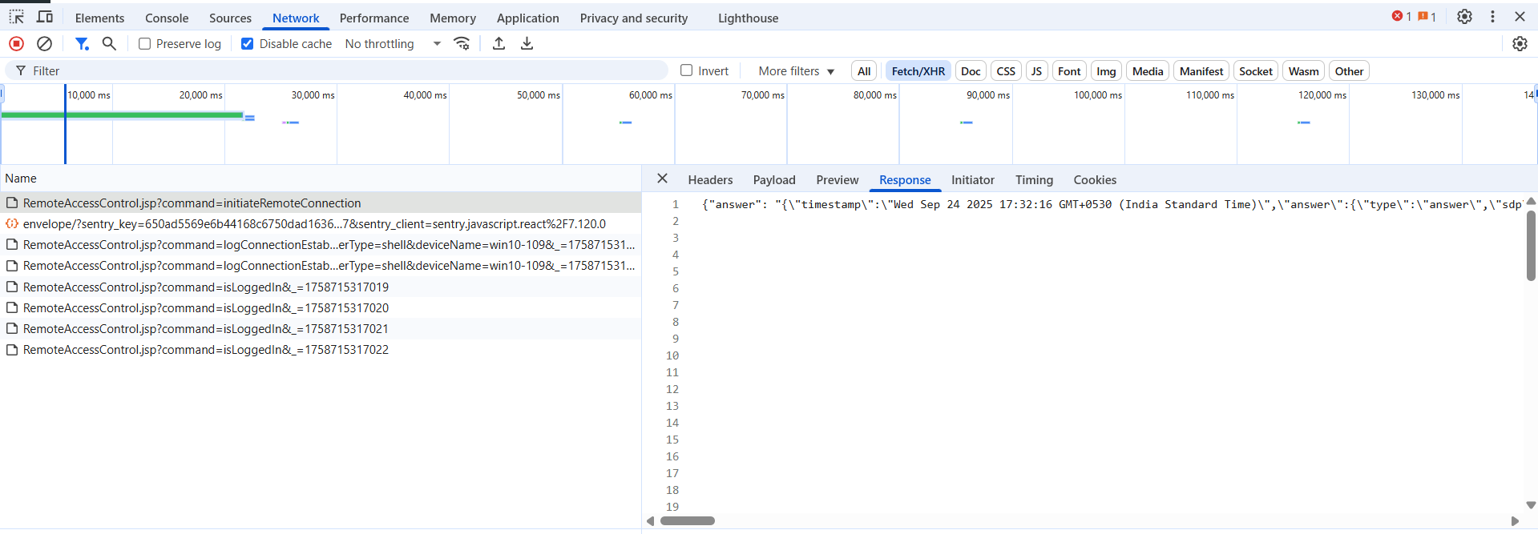Viewport: 1538px width, 534px height.
Task: Select the initiateRemoteConnection request
Action: [x=192, y=203]
